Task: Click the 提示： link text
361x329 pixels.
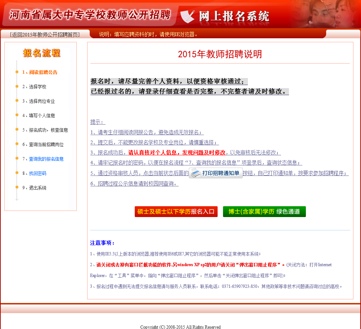Action: tap(98, 122)
